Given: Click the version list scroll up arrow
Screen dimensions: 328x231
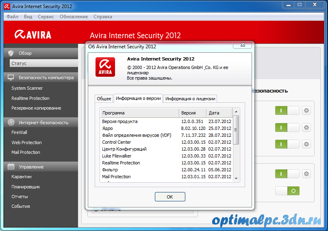Looking at the screenshot, I should (x=236, y=112).
